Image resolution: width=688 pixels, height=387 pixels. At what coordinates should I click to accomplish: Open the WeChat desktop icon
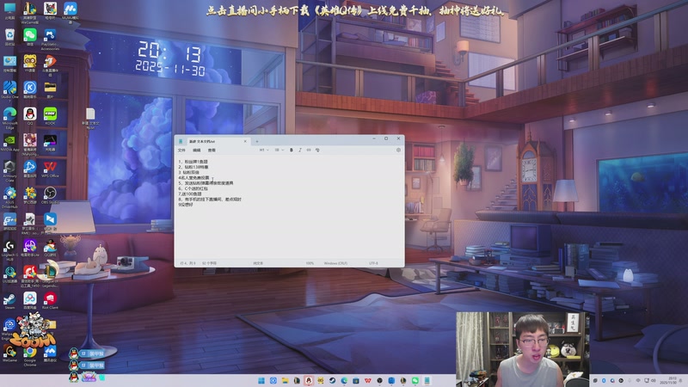click(30, 36)
